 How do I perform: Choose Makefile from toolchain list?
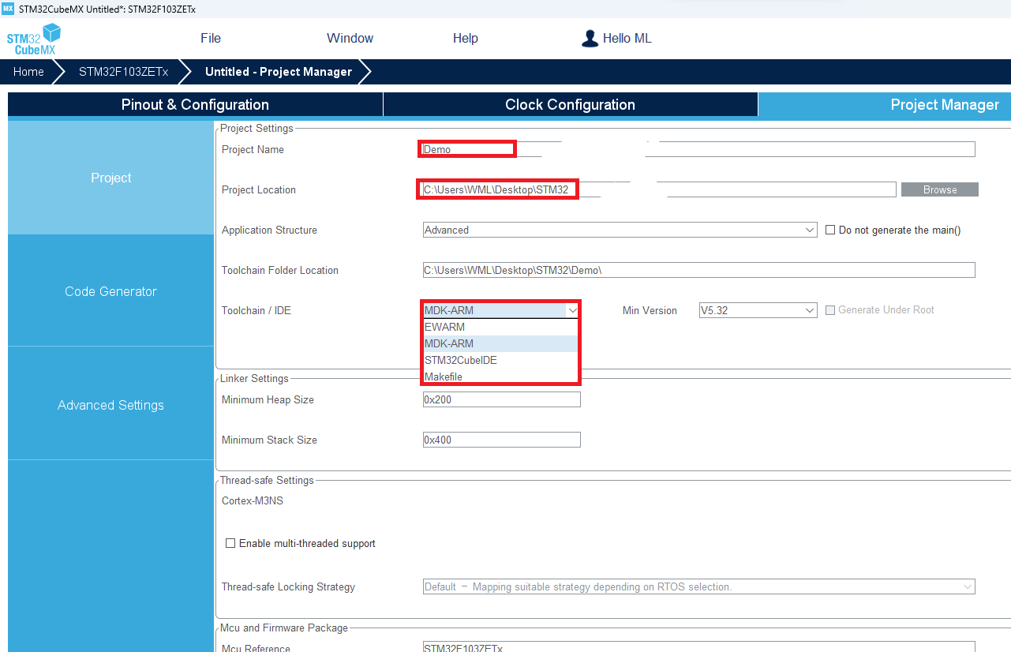coord(501,377)
